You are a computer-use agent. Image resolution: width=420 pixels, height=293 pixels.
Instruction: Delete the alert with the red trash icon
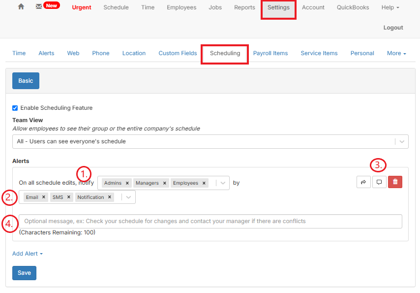[395, 182]
